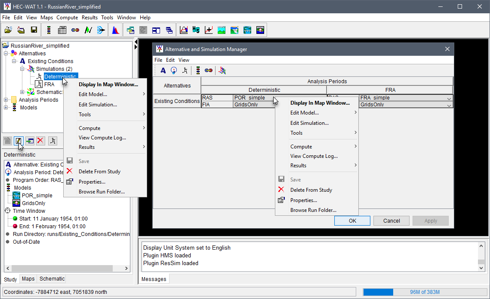
Task: Collapse the Simulations (2) tree node
Action: [22, 69]
